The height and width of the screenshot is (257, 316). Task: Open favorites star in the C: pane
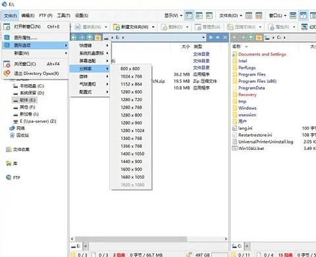coord(259,37)
